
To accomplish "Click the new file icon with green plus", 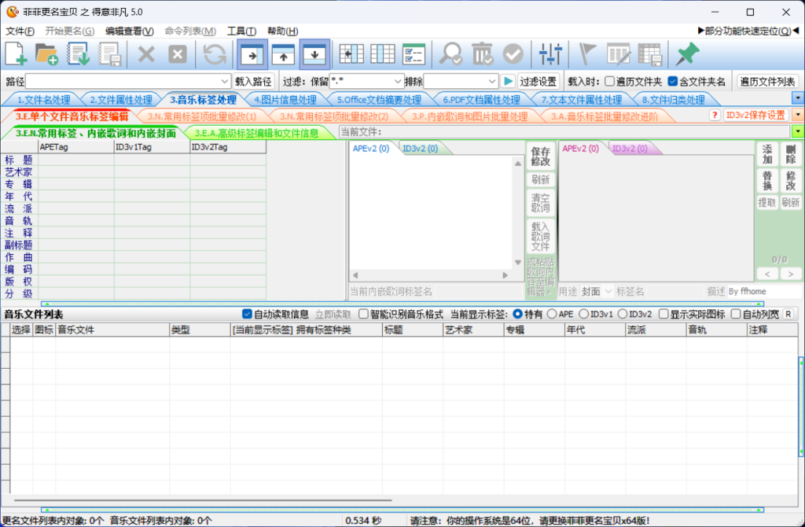I will 17,53.
